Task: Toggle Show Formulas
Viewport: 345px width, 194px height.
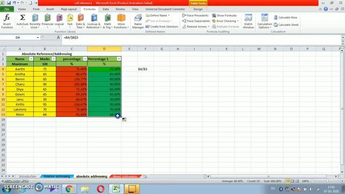Action: 224,16
